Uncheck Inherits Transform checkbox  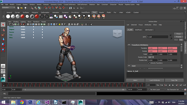(x=149, y=63)
